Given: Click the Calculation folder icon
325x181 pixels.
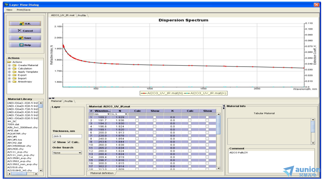Looking at the screenshot, I should [14, 68].
